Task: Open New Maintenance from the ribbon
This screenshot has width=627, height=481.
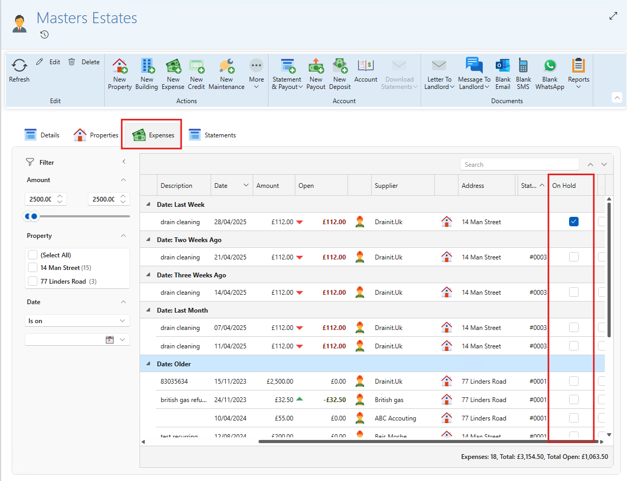Action: pos(226,66)
